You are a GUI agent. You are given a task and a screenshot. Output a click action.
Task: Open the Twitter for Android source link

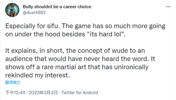[80, 93]
